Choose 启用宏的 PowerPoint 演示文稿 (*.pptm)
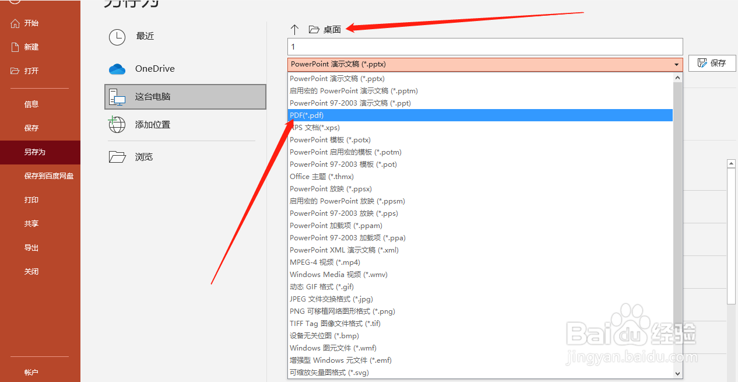The image size is (738, 382). pyautogui.click(x=480, y=91)
